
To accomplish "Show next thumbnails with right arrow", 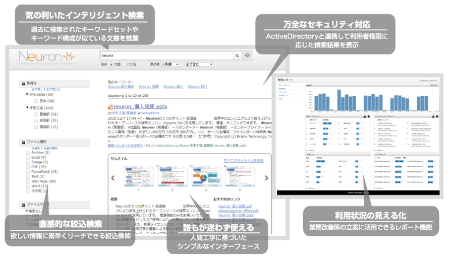I will tap(266, 178).
